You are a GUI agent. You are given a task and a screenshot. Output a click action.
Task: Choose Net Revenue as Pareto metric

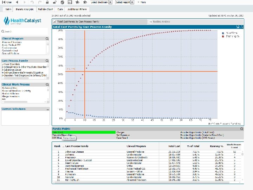(148, 135)
